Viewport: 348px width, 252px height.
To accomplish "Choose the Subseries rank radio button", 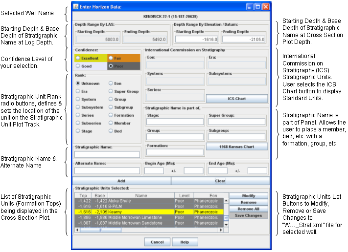I will coord(78,123).
